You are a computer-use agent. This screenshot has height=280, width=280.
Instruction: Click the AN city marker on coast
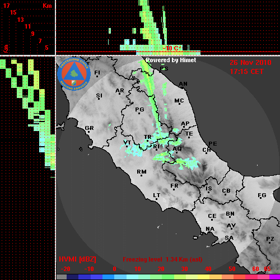coord(183,88)
